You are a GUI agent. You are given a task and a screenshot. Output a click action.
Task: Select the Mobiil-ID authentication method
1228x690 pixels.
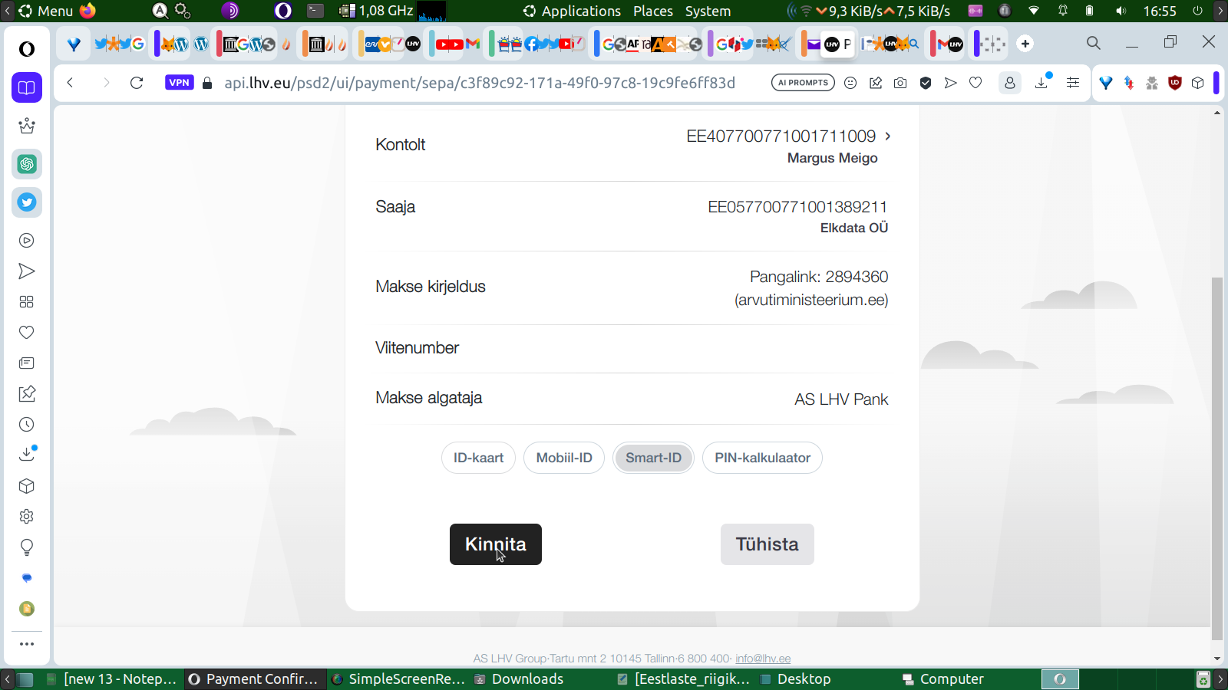point(564,458)
